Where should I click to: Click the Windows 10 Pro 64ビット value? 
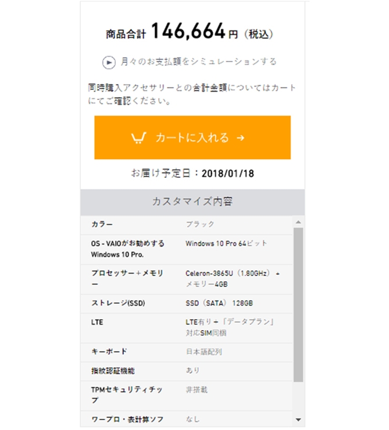click(x=226, y=243)
